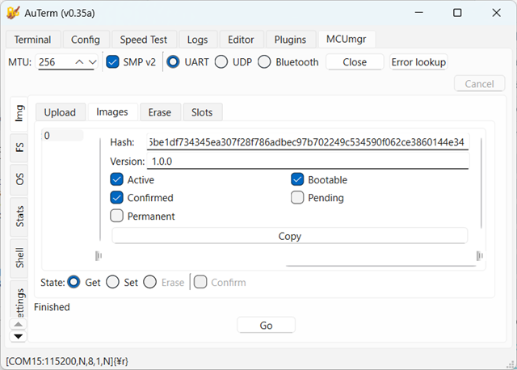
Task: Select the Bluetooth transport radio button
Action: click(264, 62)
